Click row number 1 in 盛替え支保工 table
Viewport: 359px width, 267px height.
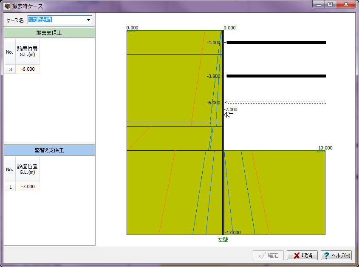click(10, 187)
